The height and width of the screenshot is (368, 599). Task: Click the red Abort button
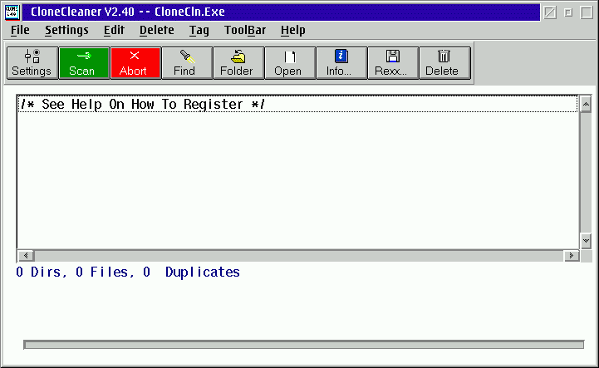[135, 63]
